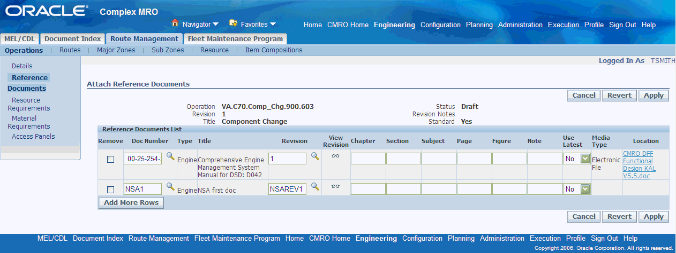This screenshot has height=253, width=676.
Task: Click the Page field for NSA1 row
Action: pyautogui.click(x=474, y=189)
